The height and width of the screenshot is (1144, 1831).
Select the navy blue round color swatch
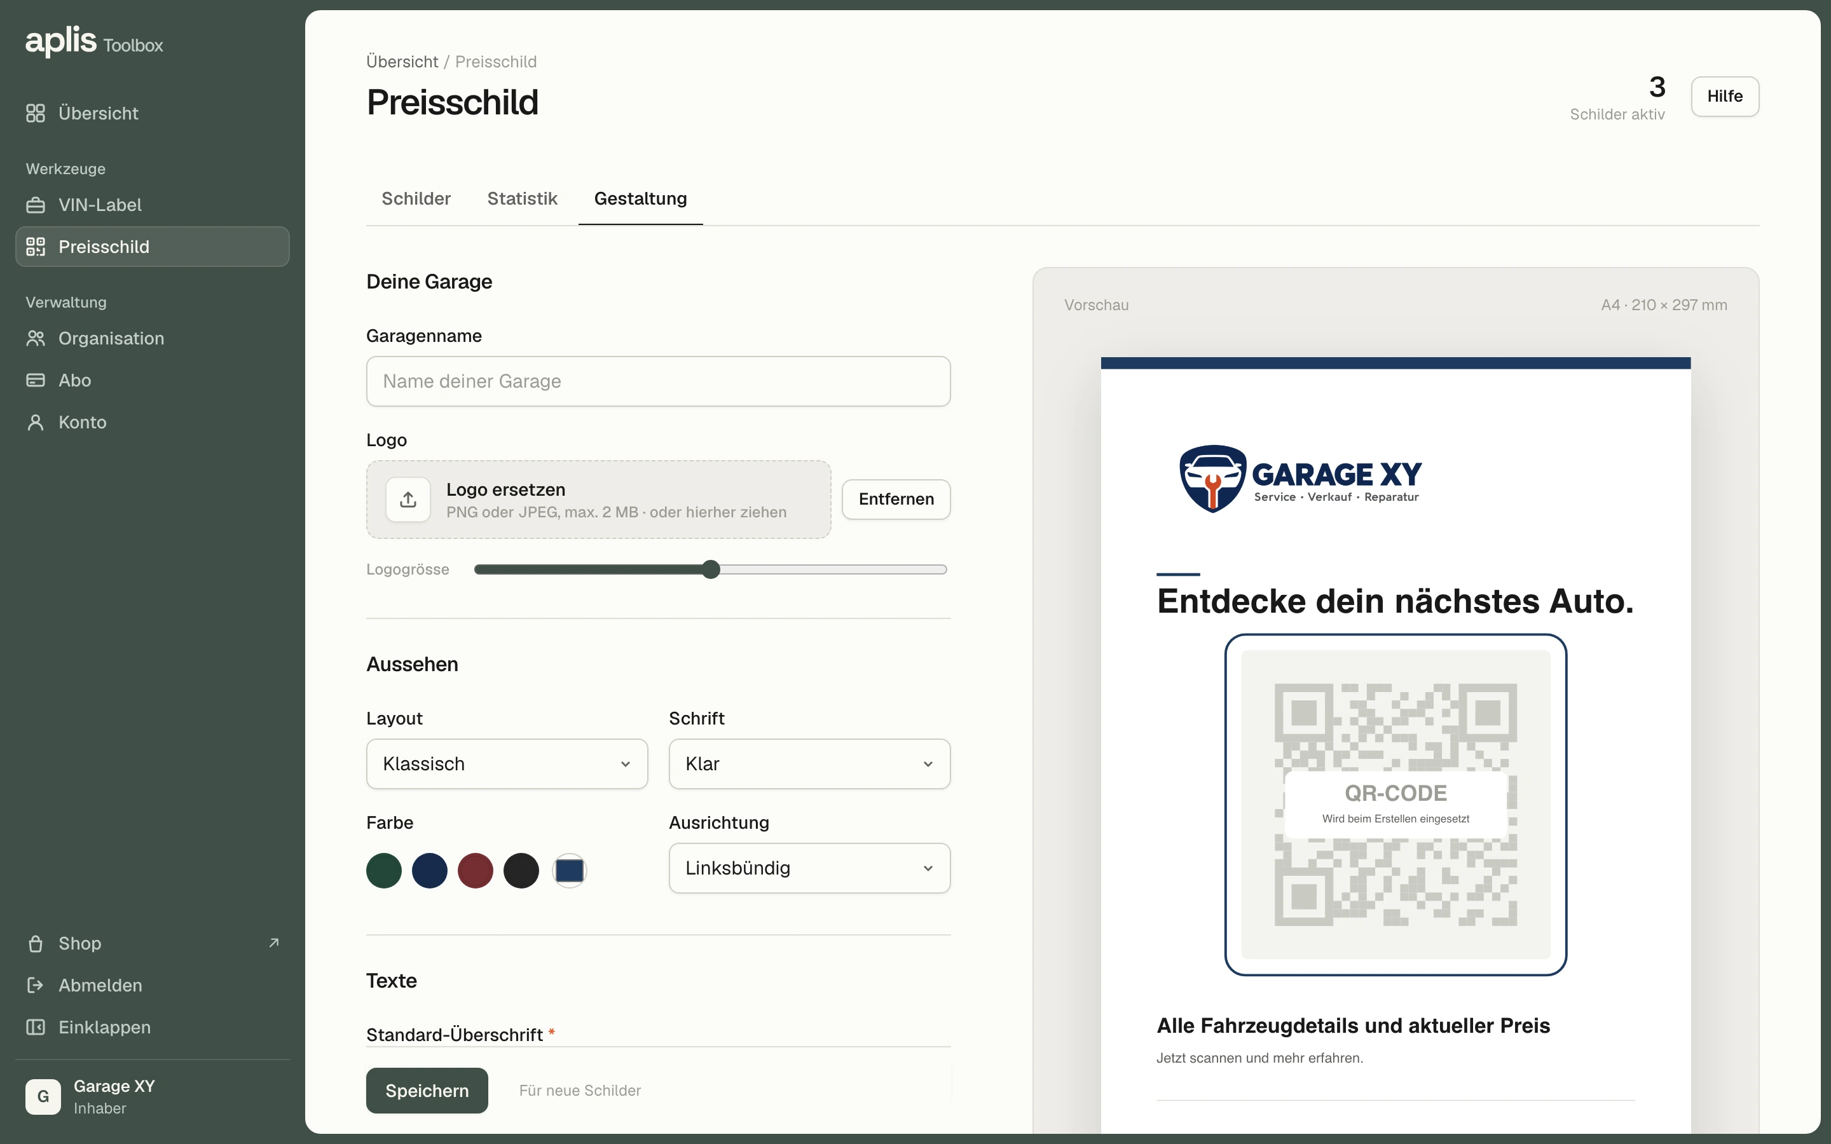click(x=429, y=871)
